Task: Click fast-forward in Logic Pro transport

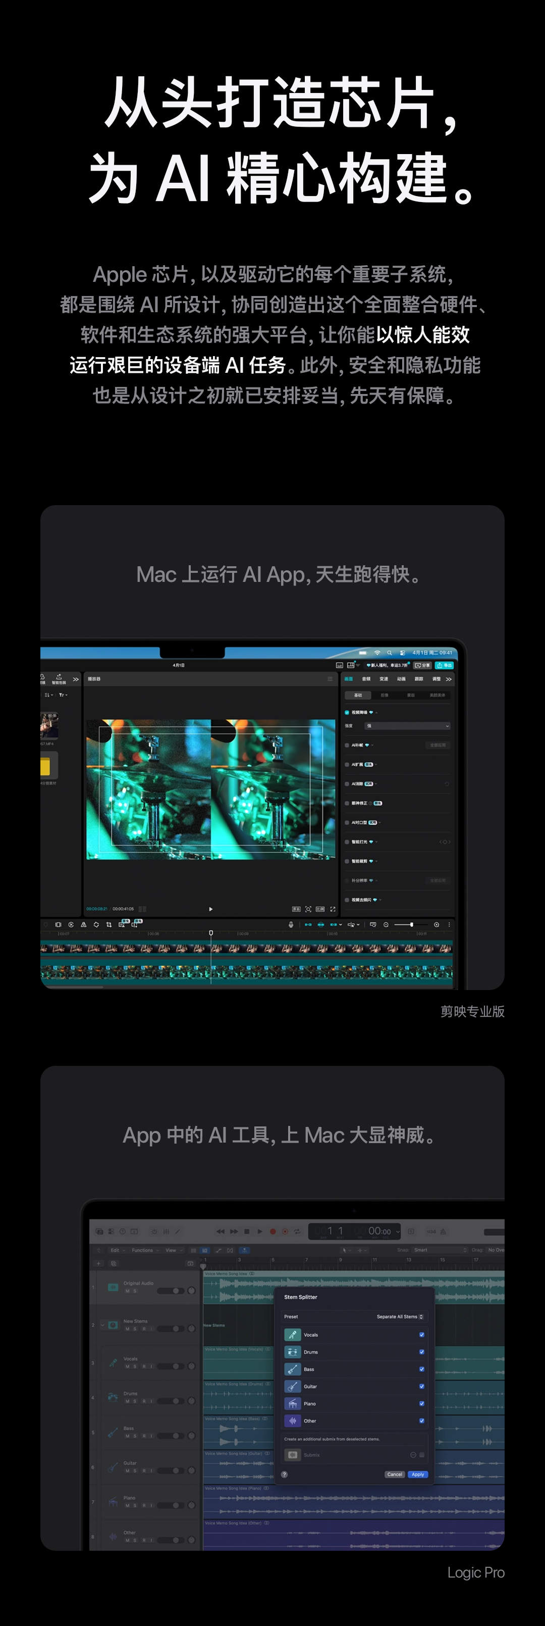Action: click(x=234, y=1231)
